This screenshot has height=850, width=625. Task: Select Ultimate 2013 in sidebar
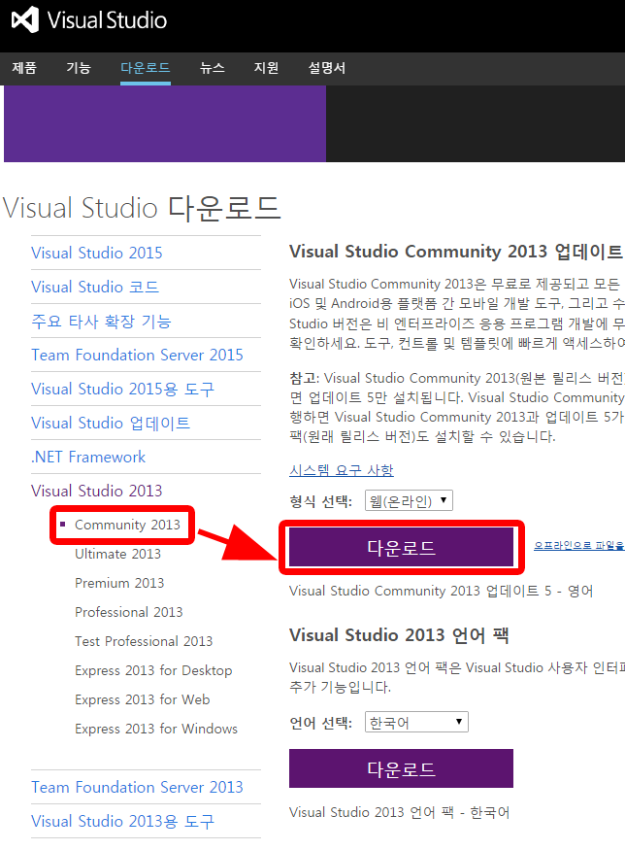pyautogui.click(x=118, y=554)
